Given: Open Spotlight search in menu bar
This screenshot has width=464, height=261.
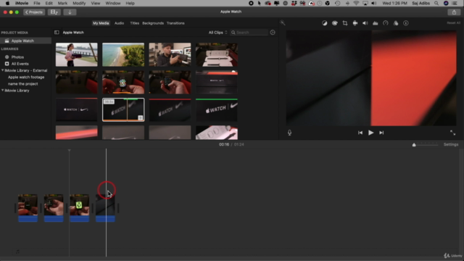Looking at the screenshot, I should (436, 3).
